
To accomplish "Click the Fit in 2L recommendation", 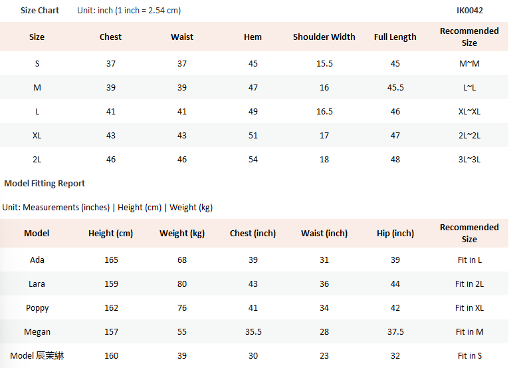I will [469, 284].
